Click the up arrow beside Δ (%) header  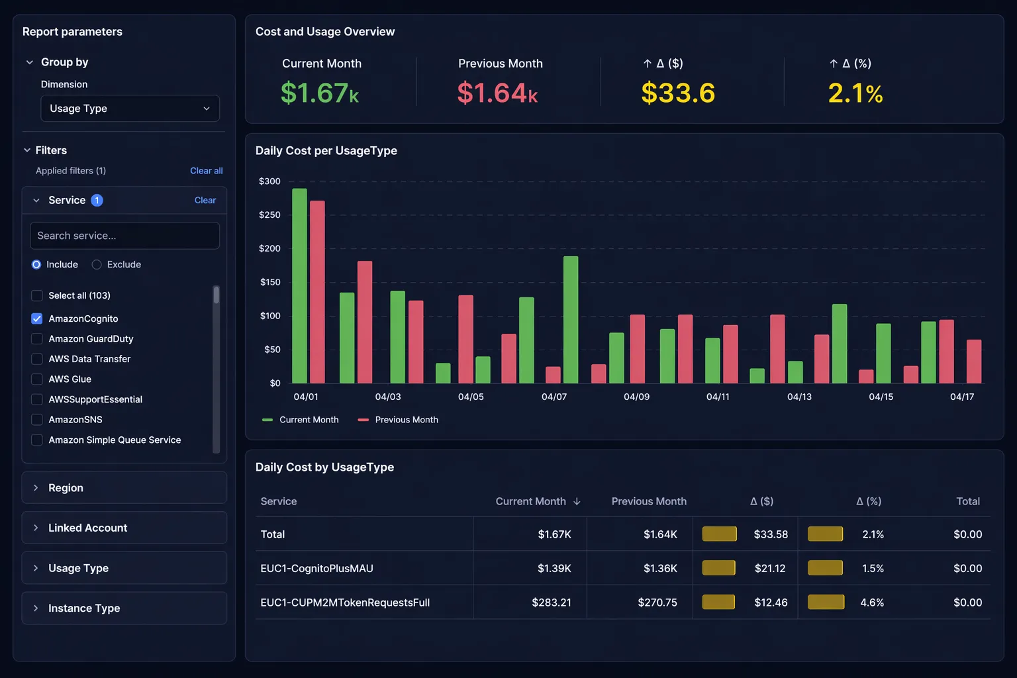click(834, 64)
